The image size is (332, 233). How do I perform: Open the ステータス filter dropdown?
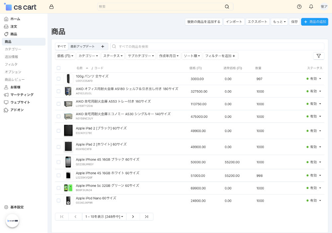click(x=113, y=56)
